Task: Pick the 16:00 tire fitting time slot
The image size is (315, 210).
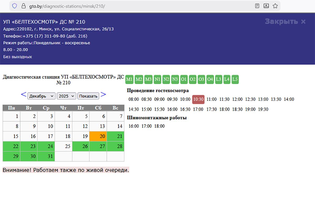Action: (x=134, y=126)
